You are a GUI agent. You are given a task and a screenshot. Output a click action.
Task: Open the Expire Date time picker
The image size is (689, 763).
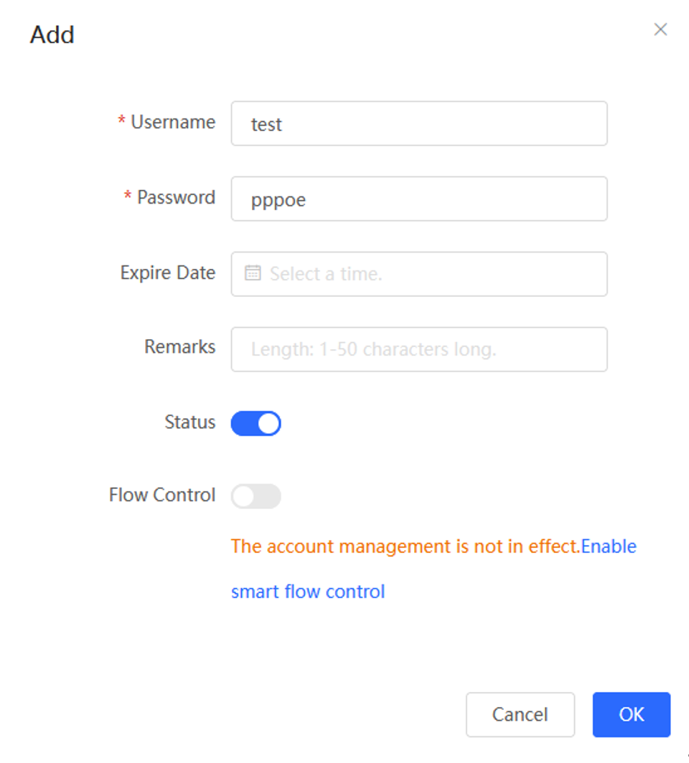pos(418,274)
